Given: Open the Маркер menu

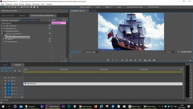Looking at the screenshot, I should point(28,4).
